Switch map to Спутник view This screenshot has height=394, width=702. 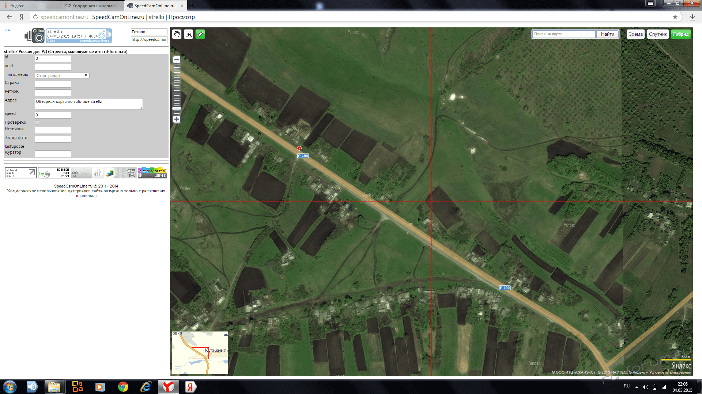(658, 34)
